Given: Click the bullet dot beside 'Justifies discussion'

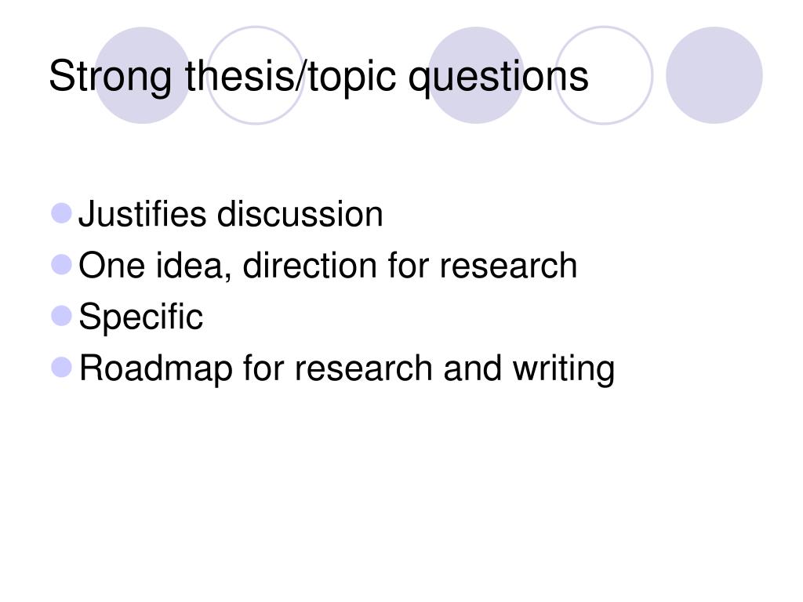Looking at the screenshot, I should 61,213.
